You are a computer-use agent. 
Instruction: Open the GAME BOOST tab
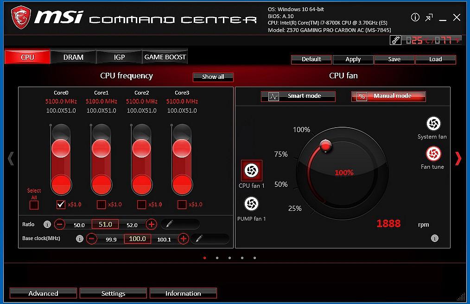[x=165, y=57]
